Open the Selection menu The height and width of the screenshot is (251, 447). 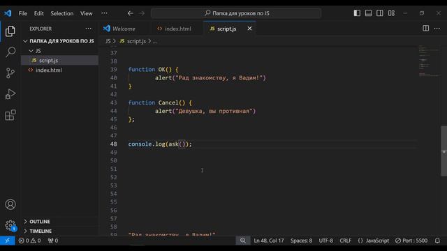[x=62, y=13]
